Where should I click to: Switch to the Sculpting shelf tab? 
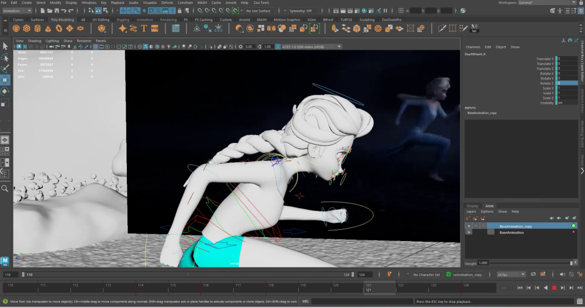click(367, 19)
